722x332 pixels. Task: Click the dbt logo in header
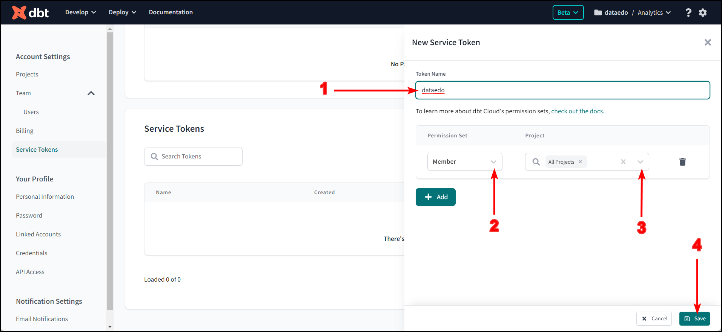click(30, 12)
